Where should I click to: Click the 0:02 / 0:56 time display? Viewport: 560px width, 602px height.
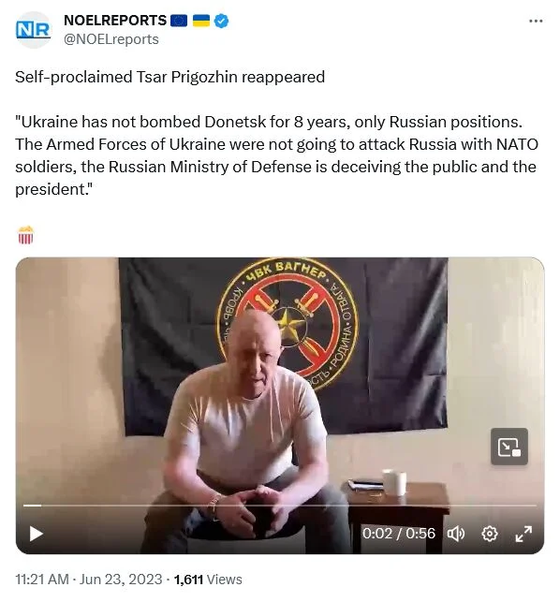pos(399,534)
